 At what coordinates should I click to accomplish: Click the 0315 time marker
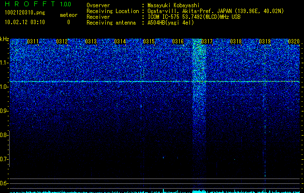(x=149, y=41)
